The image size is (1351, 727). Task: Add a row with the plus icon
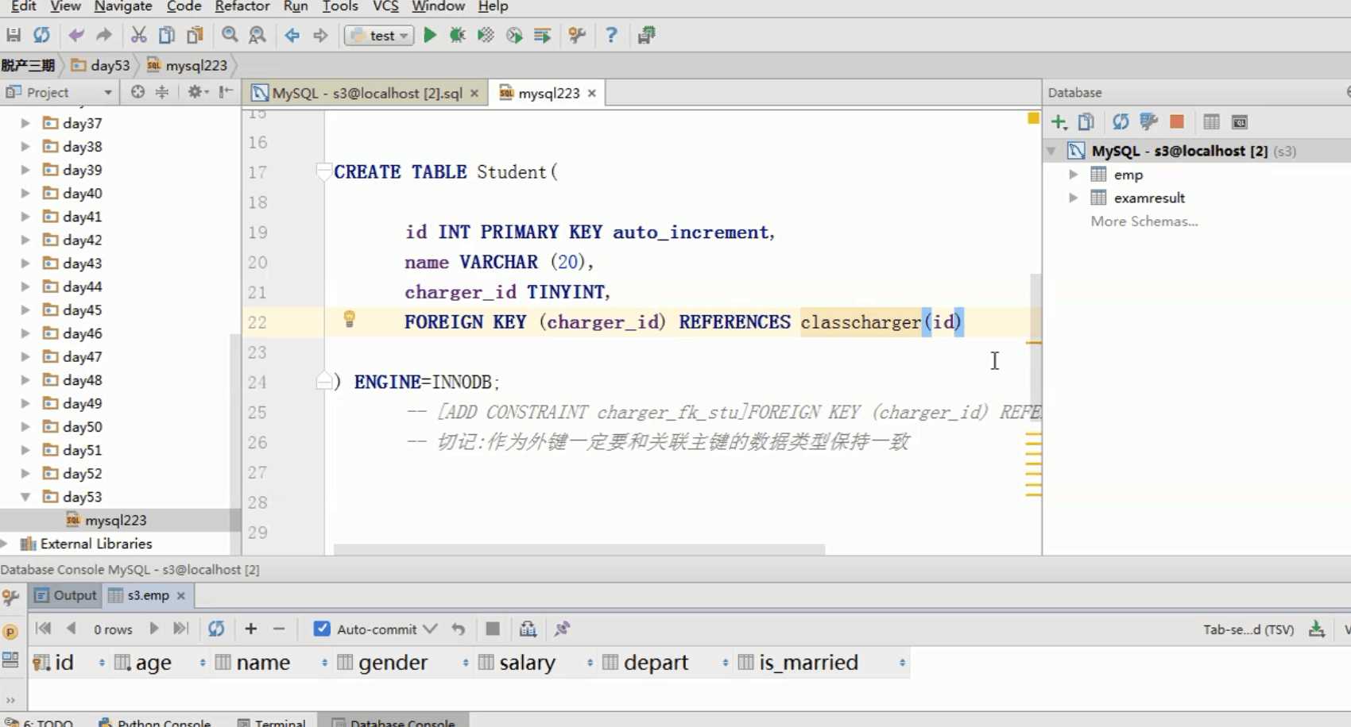coord(251,629)
